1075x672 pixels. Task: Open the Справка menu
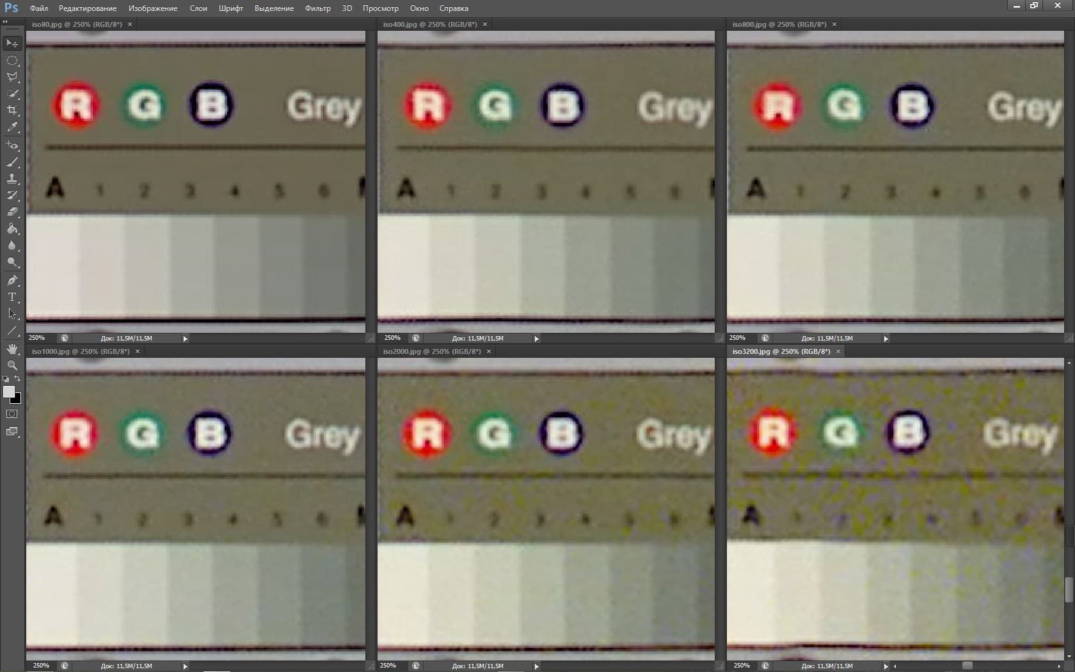tap(454, 8)
